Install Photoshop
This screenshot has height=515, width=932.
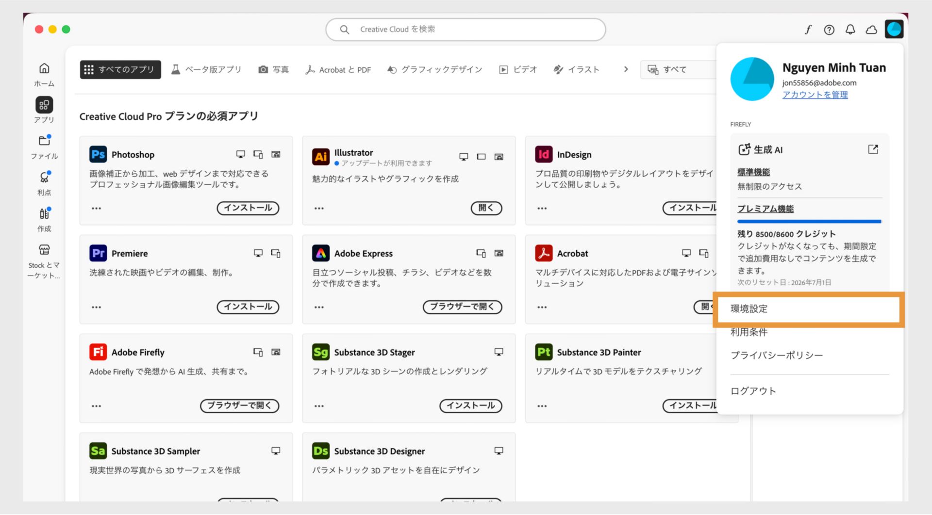[248, 208]
